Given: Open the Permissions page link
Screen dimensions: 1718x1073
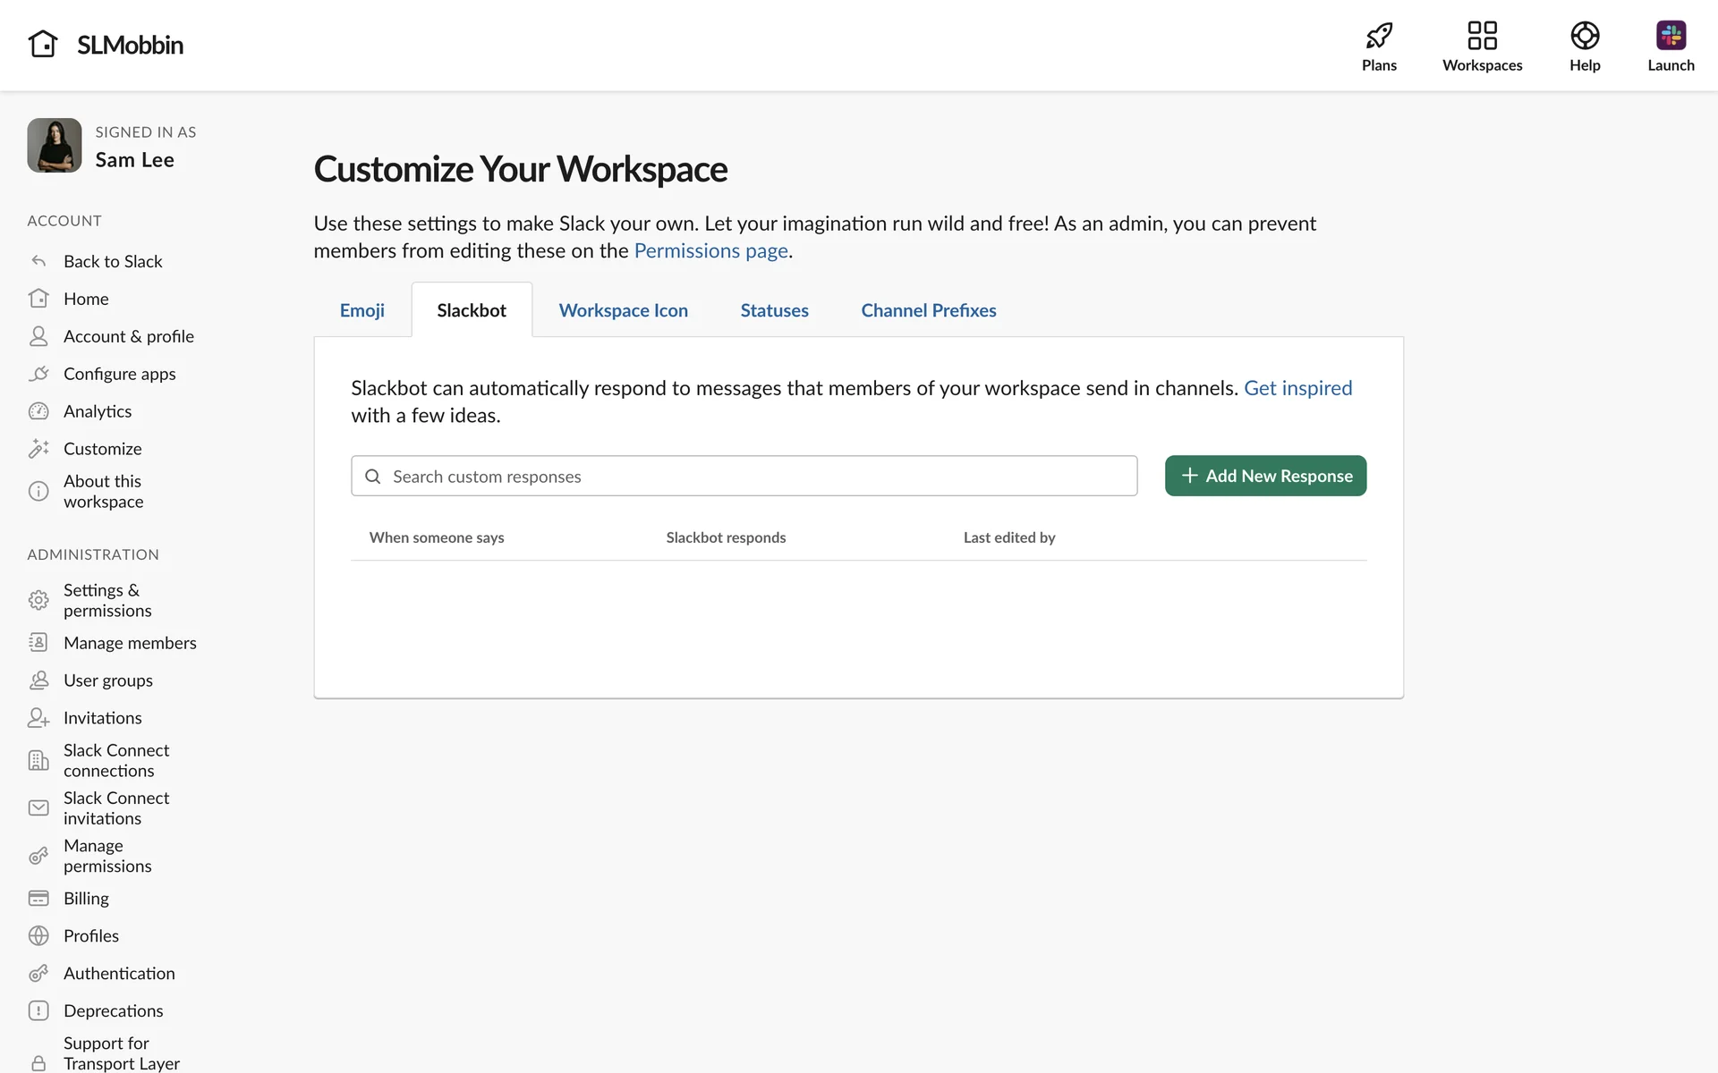Looking at the screenshot, I should click(x=710, y=251).
